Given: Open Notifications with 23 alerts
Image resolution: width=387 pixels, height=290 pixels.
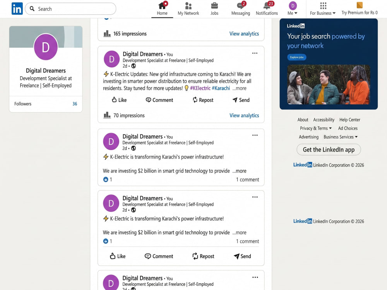Looking at the screenshot, I should 267,9.
